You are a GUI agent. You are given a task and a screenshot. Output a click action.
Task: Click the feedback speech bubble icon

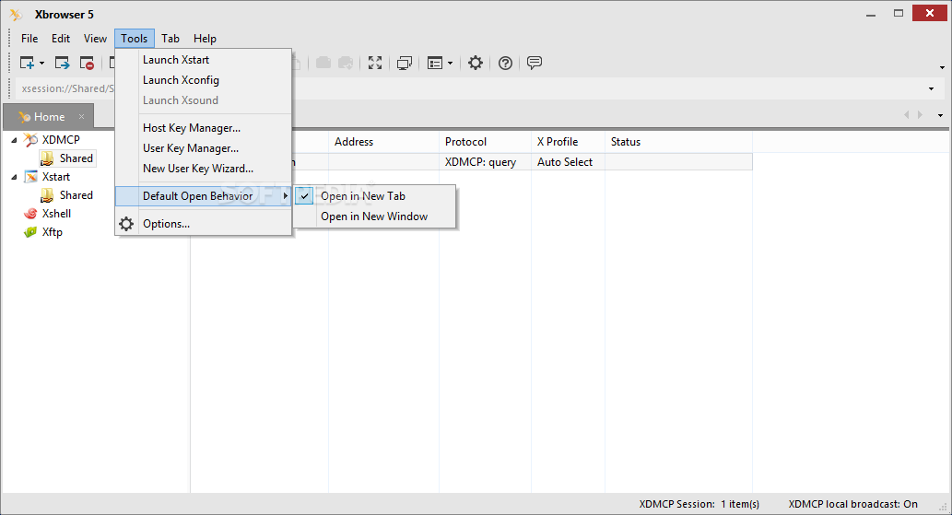click(535, 63)
